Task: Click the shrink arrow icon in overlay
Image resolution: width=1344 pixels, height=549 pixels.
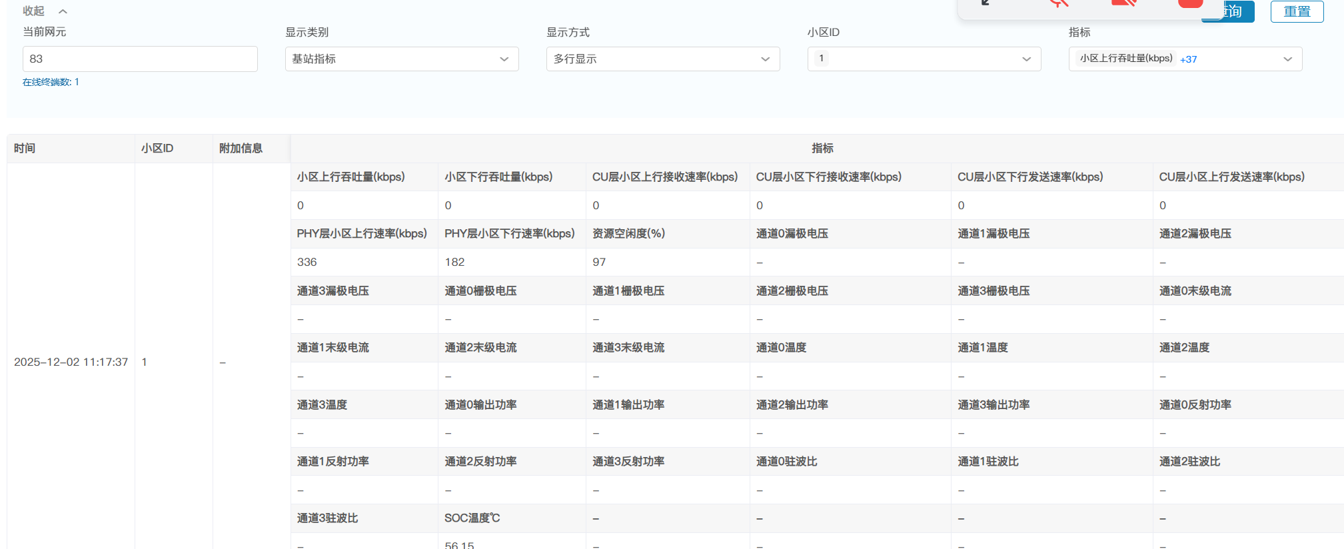Action: click(x=986, y=3)
